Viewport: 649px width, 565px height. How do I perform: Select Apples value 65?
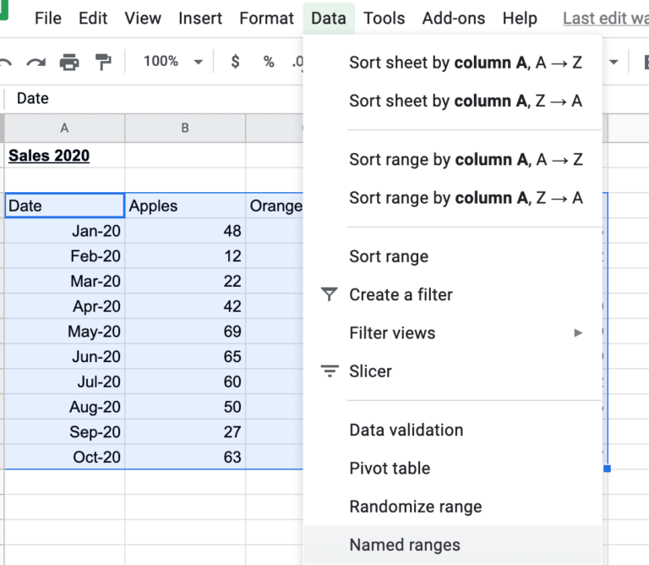(185, 356)
